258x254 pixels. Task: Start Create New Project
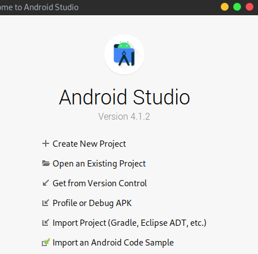89,144
